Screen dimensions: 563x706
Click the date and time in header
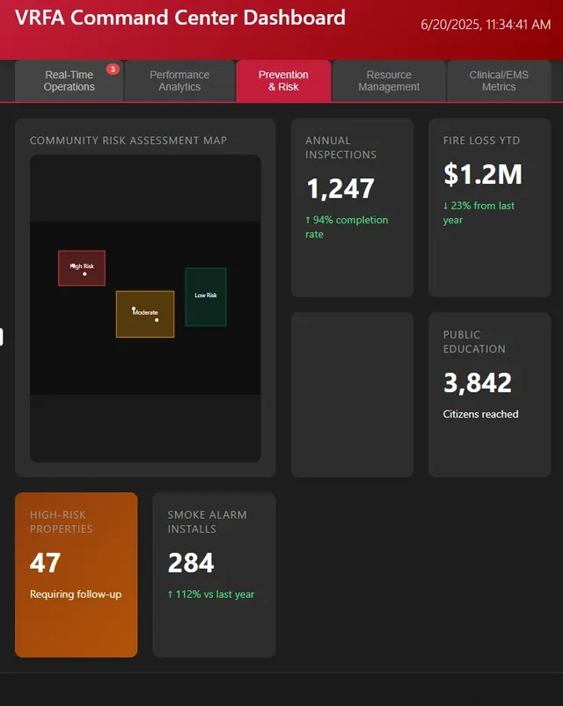tap(486, 25)
